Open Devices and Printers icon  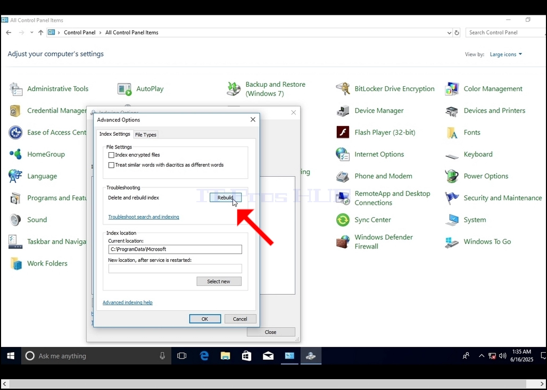[452, 111]
